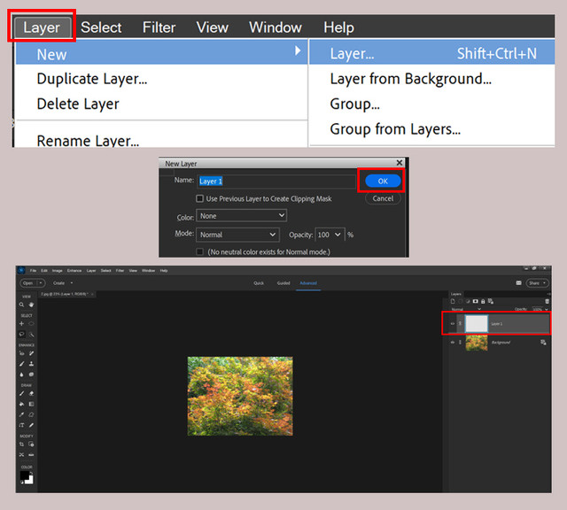Reset to default colors icon
This screenshot has height=510, width=567.
(x=22, y=483)
